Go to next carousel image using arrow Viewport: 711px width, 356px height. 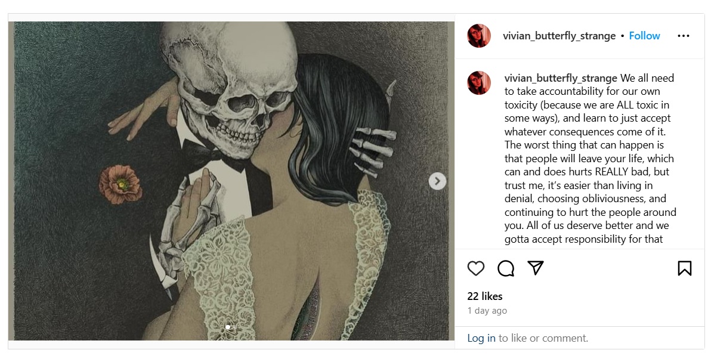click(x=437, y=181)
